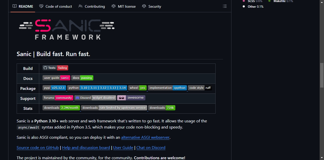324x160 pixels.
Task: Click the downloads rate limited badge
Action: coord(114,108)
